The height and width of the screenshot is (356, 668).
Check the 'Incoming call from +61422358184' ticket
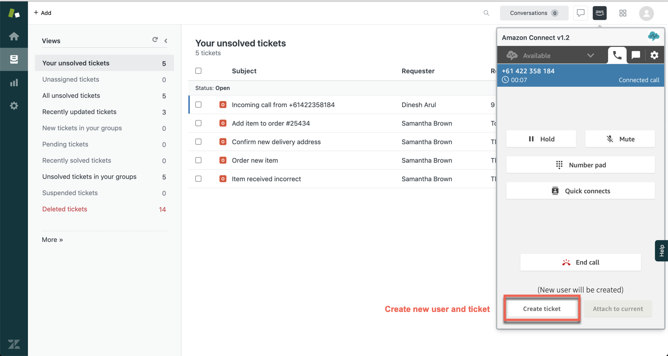pos(199,105)
